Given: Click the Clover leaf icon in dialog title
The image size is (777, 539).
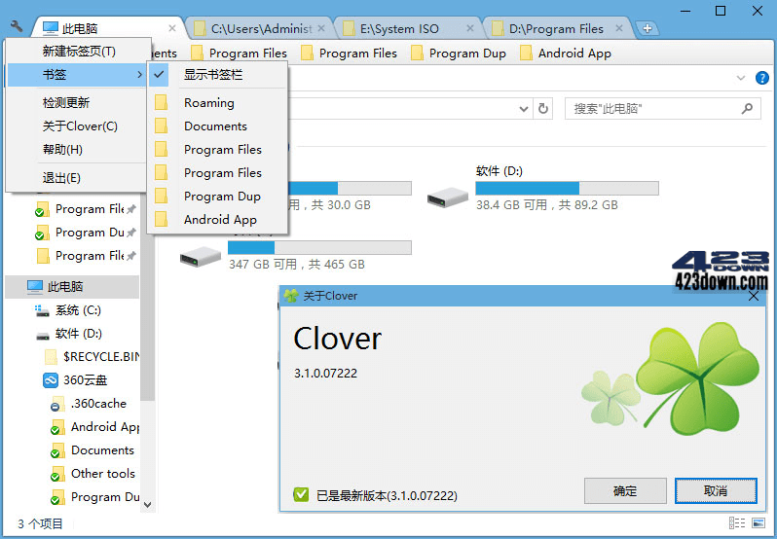Looking at the screenshot, I should point(290,296).
